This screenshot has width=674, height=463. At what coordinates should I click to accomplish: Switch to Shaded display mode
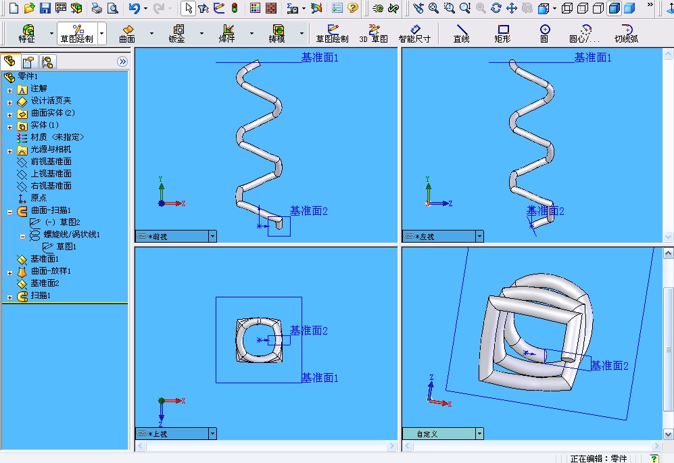(630, 7)
